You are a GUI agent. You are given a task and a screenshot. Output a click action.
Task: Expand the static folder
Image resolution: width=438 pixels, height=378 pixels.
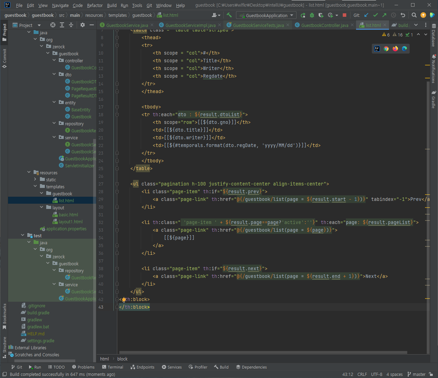tap(35, 179)
